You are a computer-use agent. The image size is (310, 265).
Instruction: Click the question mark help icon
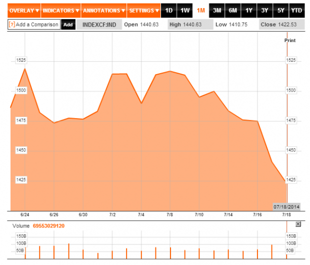(11, 24)
